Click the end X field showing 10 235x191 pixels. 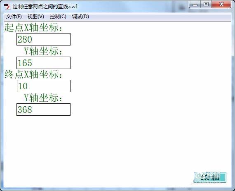coord(44,86)
